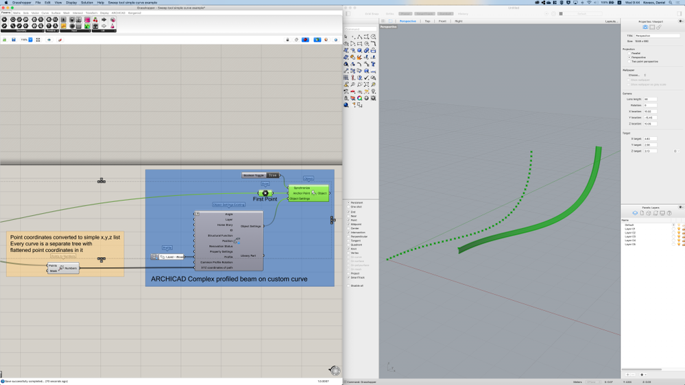
Task: Click the Rhino text tool icon
Action: tap(373, 64)
